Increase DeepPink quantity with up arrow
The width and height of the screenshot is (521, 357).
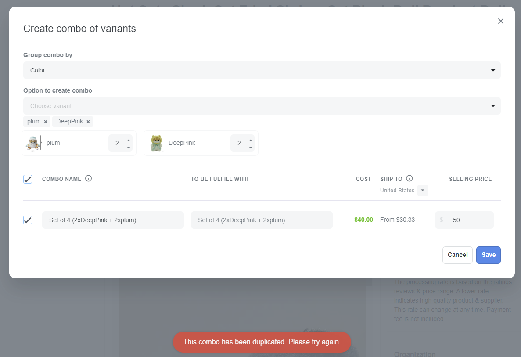tap(251, 140)
